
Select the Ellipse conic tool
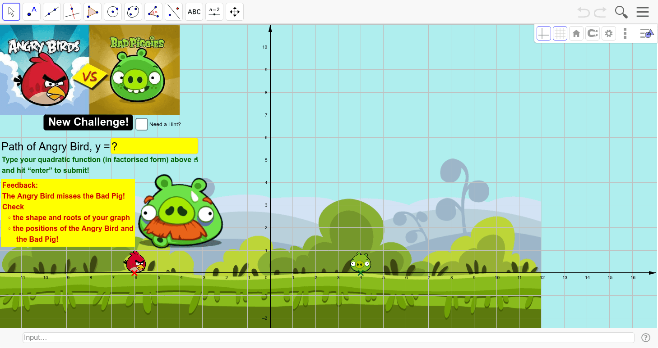pos(133,12)
